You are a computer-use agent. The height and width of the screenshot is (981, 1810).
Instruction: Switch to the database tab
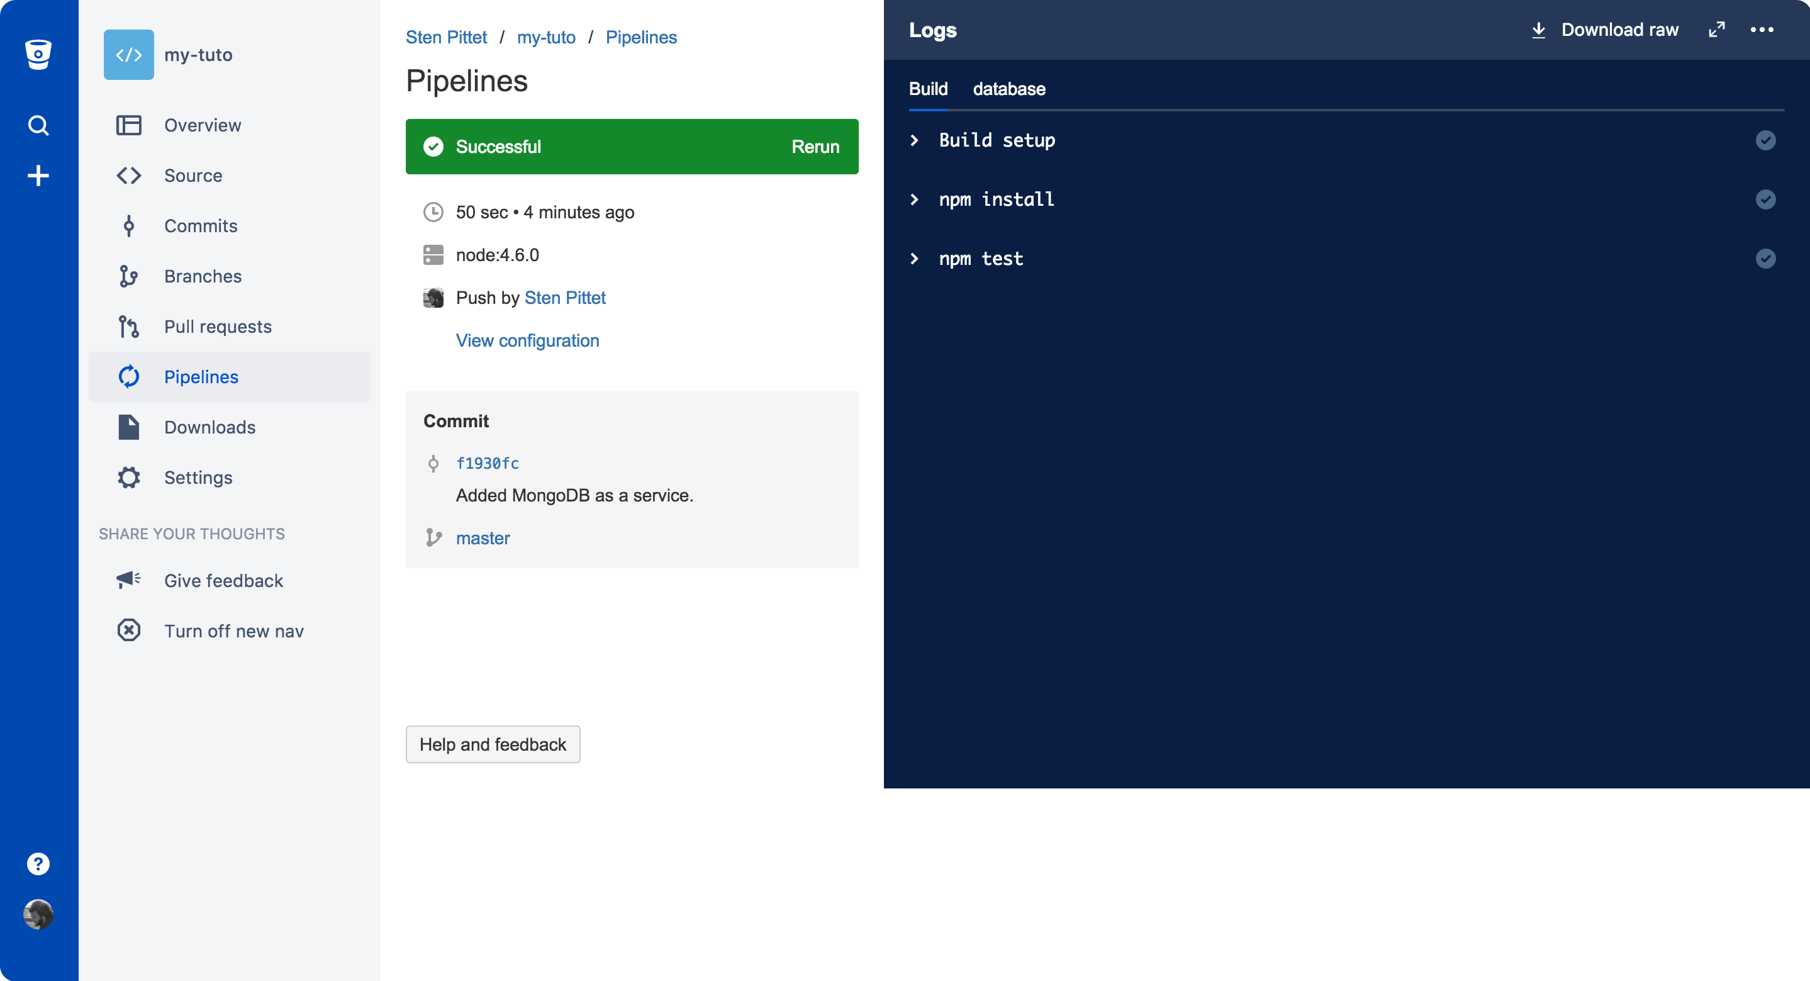click(1009, 89)
